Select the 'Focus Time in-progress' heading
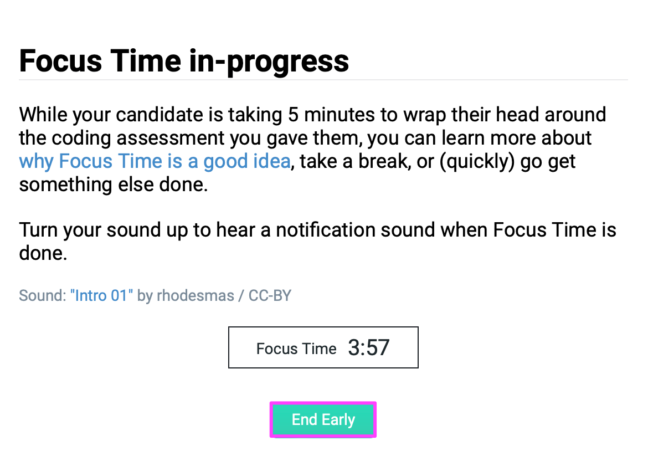Image resolution: width=648 pixels, height=461 pixels. 184,61
